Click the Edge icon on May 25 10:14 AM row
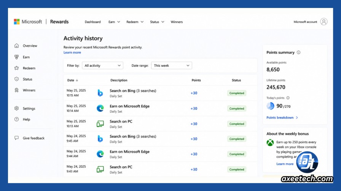Image resolution: width=341 pixels, height=191 pixels. (x=100, y=108)
